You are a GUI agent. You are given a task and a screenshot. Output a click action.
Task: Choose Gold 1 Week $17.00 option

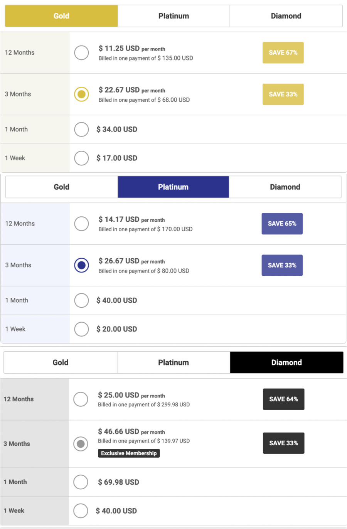(81, 158)
